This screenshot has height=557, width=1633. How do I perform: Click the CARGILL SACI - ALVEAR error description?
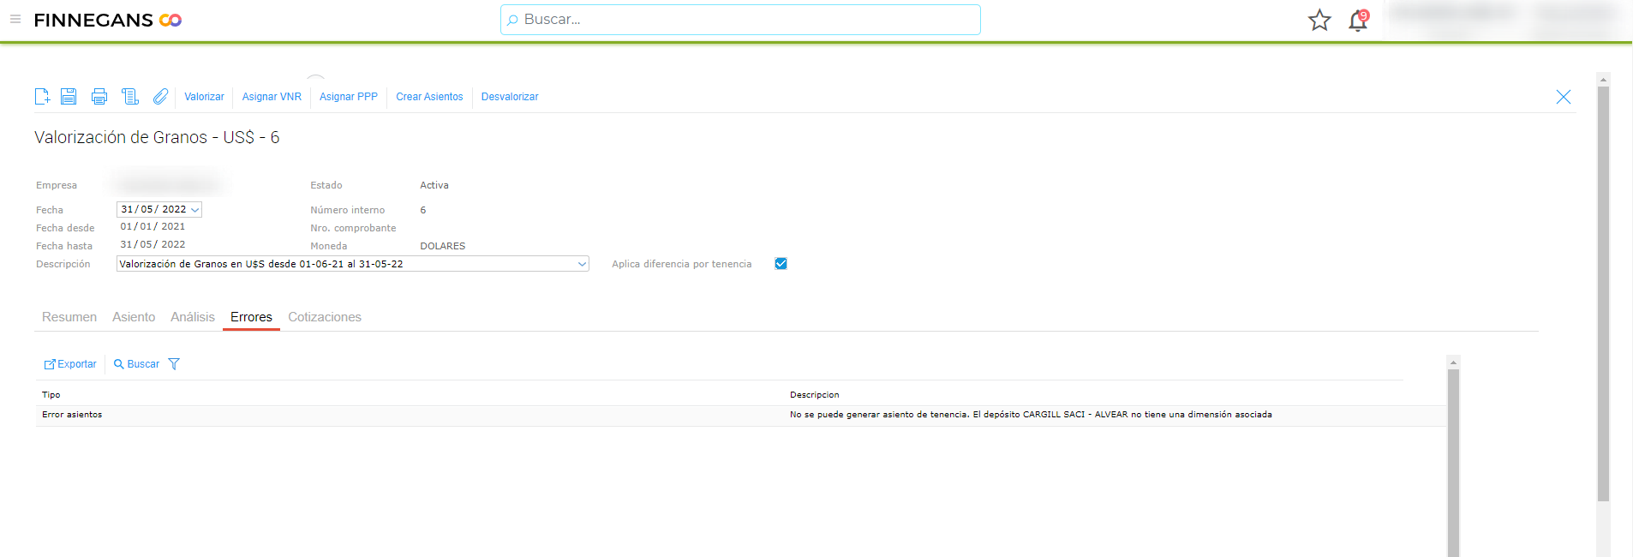(x=1031, y=415)
